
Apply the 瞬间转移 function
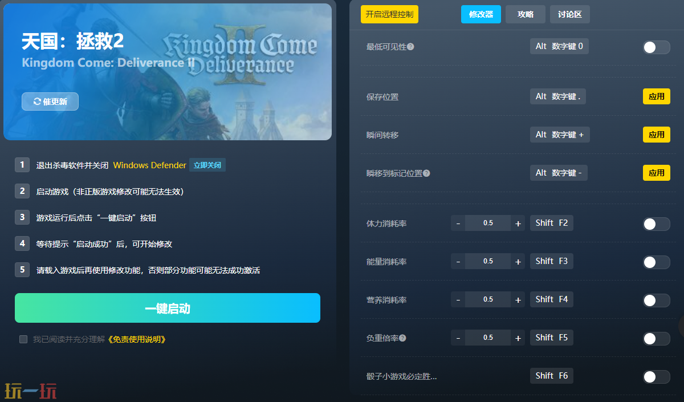point(657,135)
